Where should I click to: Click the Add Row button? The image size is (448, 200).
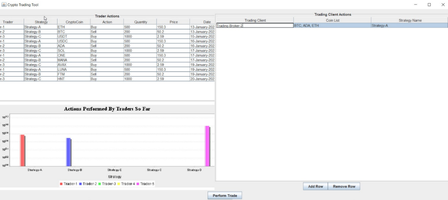click(x=316, y=187)
